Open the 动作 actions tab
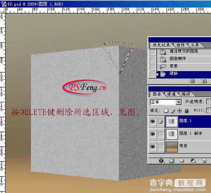Screen dimensions: 211x193 (181, 45)
